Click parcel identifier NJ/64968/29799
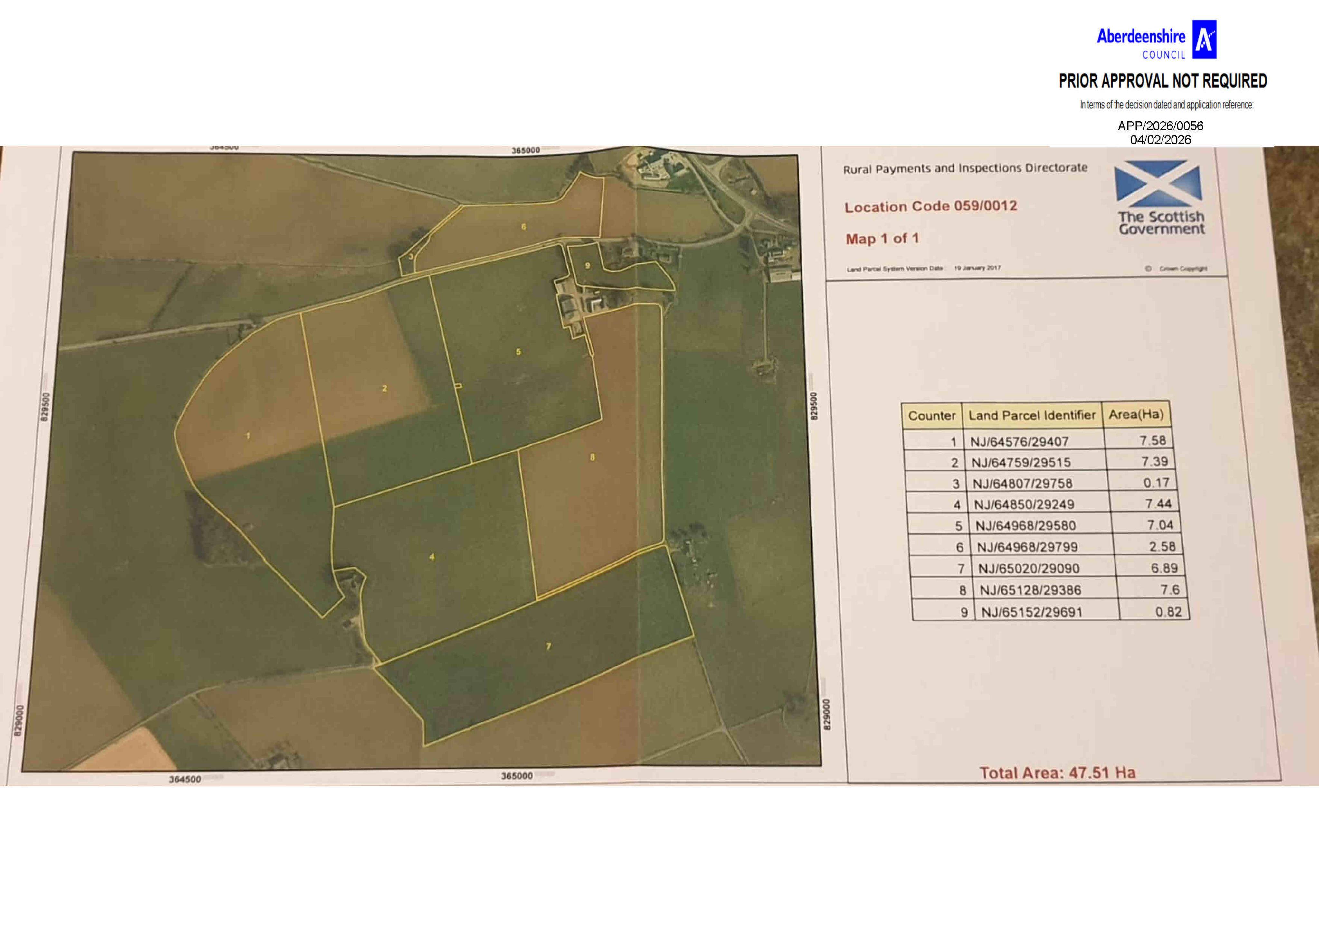Screen dimensions: 1319x932 [x=1027, y=547]
